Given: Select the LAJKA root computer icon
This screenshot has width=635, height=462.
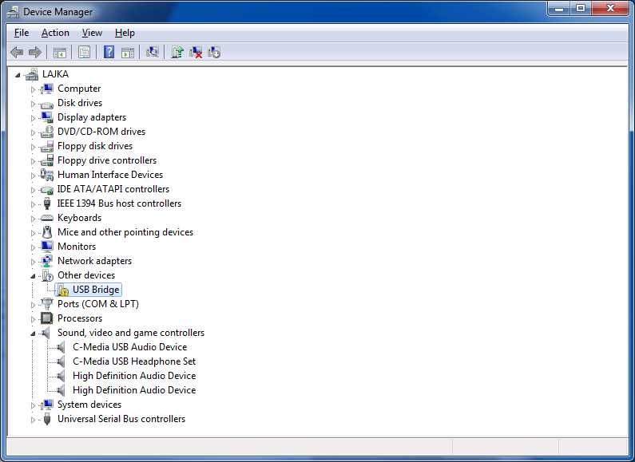Looking at the screenshot, I should pos(32,74).
